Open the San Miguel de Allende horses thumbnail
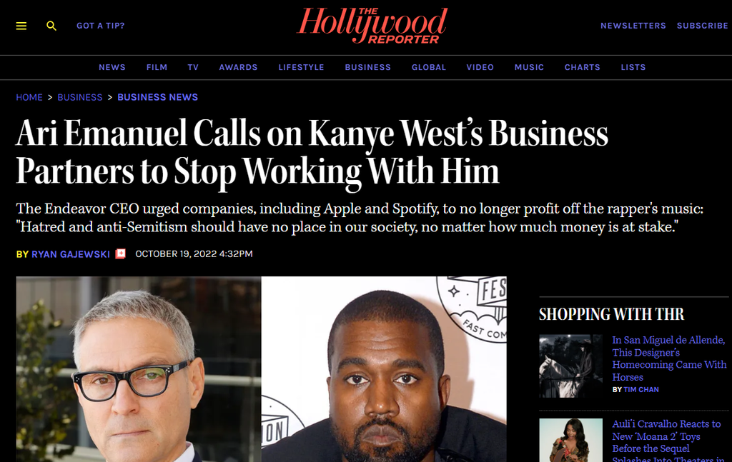Image resolution: width=732 pixels, height=462 pixels. [x=571, y=366]
